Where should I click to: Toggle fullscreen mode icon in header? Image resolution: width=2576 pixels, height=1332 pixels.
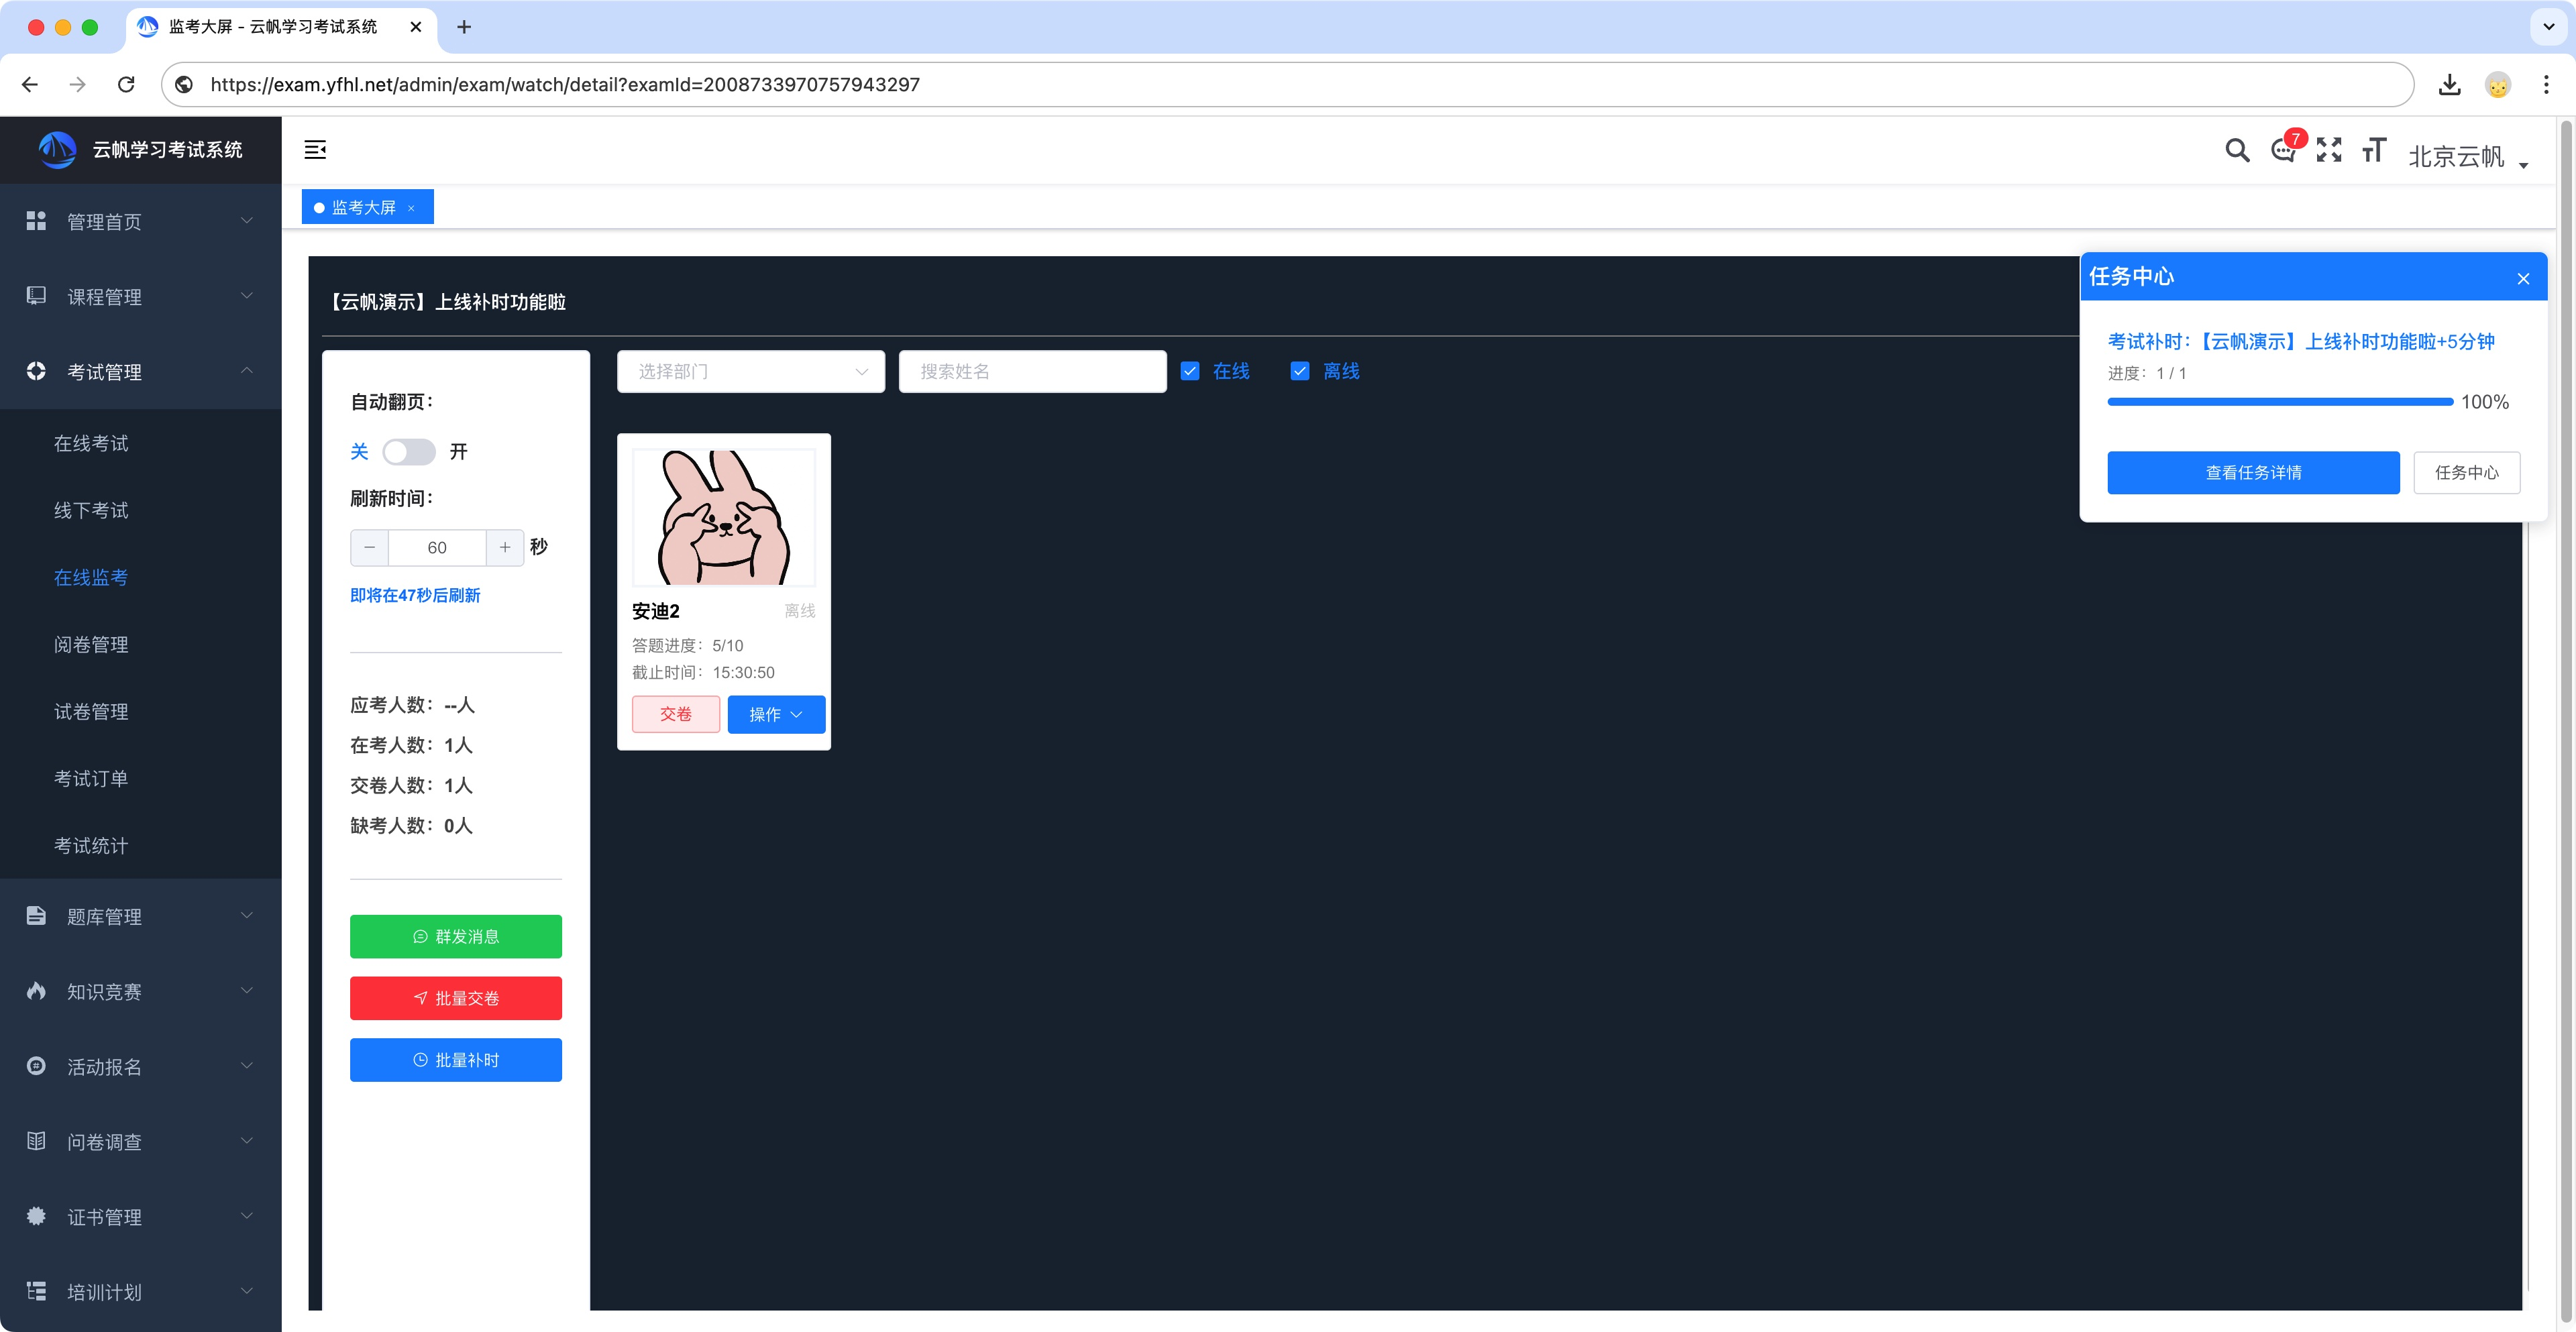tap(2329, 150)
